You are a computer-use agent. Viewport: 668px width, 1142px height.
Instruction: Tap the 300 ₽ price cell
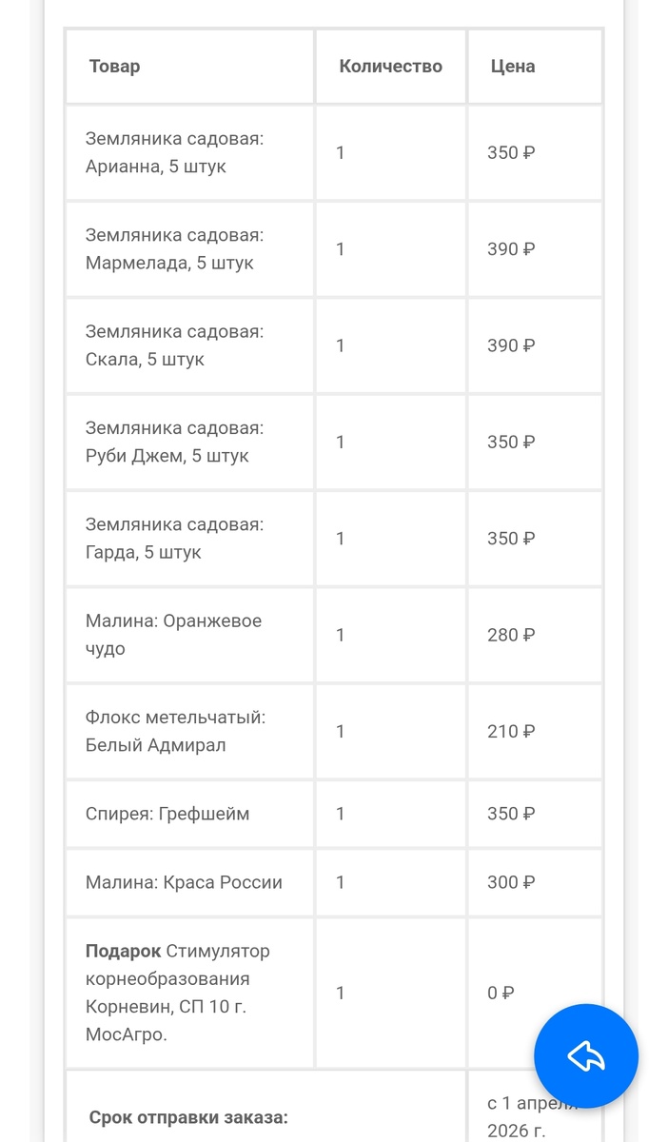pos(511,882)
